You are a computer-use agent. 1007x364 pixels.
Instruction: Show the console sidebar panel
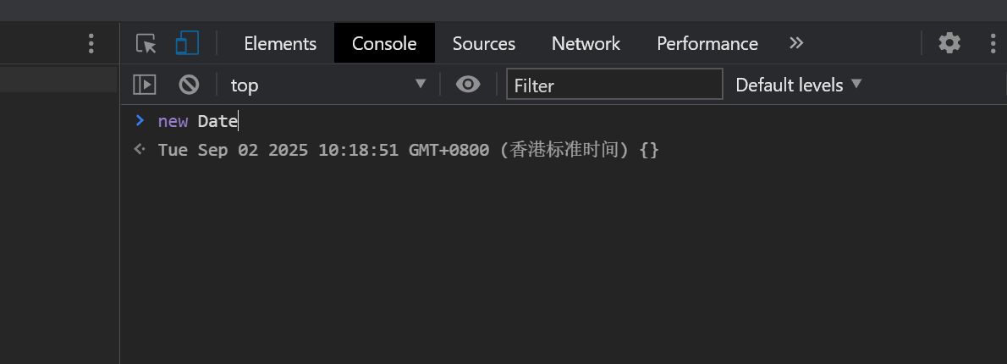click(x=145, y=84)
